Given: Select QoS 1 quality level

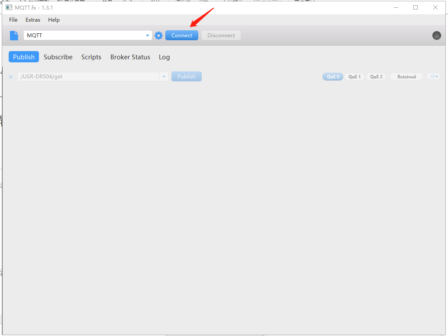Looking at the screenshot, I should [x=355, y=77].
